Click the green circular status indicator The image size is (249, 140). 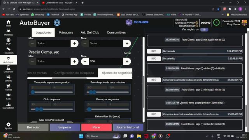pyautogui.click(x=216, y=23)
